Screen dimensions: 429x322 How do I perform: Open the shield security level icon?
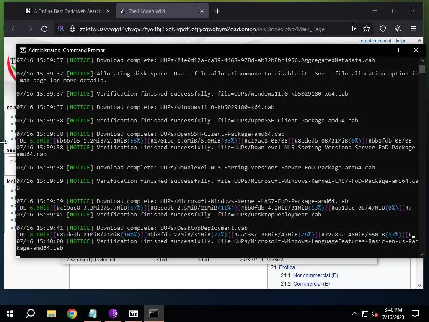coord(383,29)
